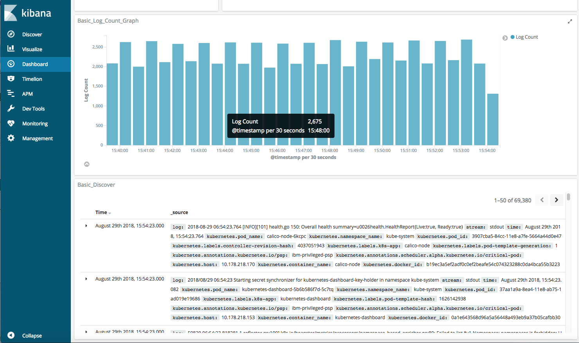
Task: Click the Kibana logo
Action: [x=27, y=13]
